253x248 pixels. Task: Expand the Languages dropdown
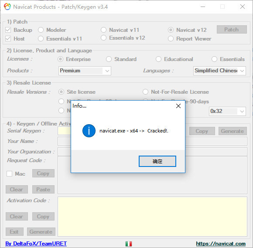pos(219,71)
